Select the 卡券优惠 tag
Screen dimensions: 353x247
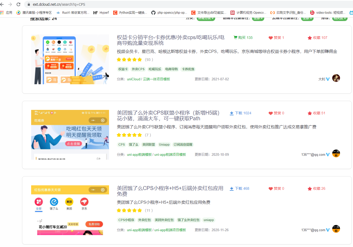(188, 69)
